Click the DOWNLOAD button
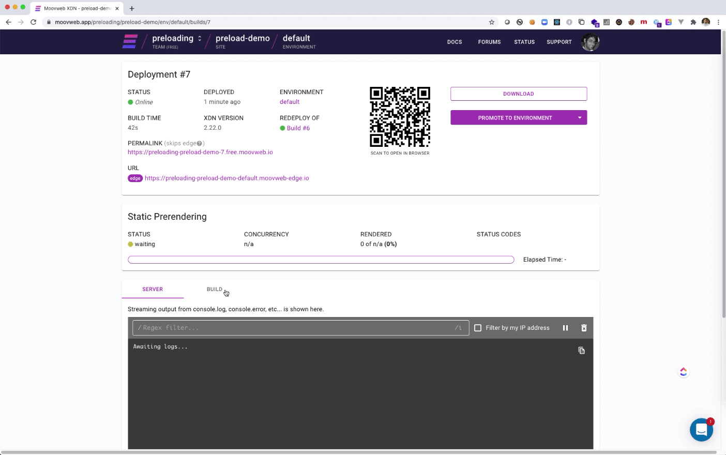726x455 pixels. [x=519, y=94]
